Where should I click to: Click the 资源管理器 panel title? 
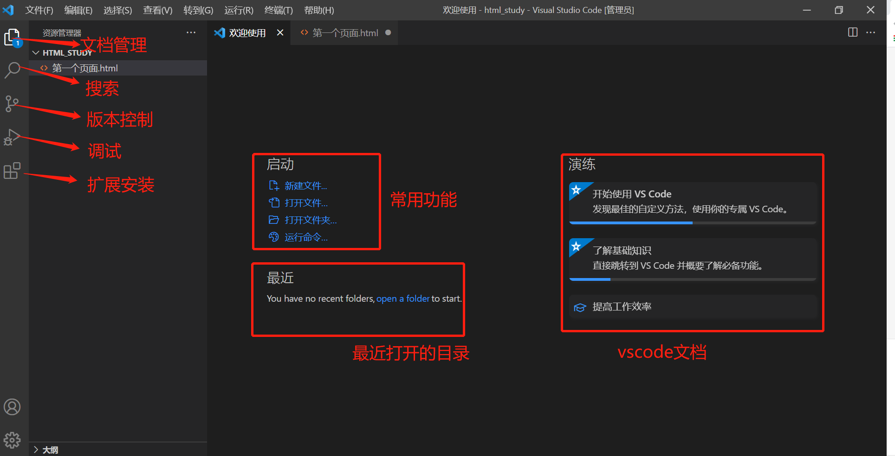(x=62, y=33)
